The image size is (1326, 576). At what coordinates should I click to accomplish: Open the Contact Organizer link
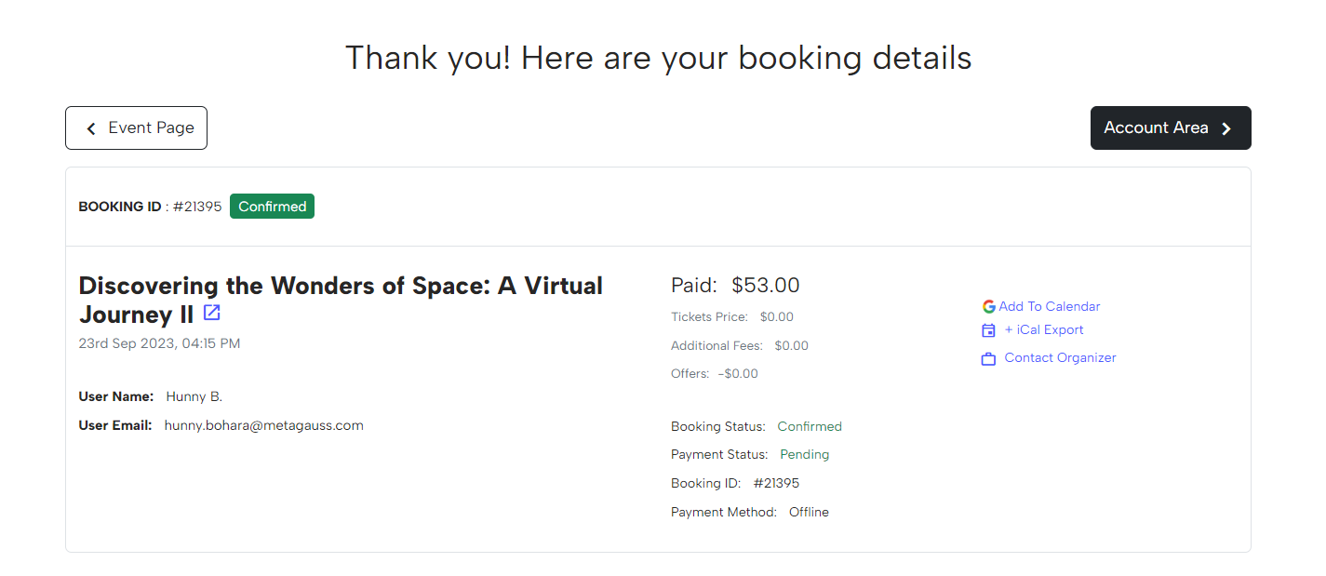pyautogui.click(x=1060, y=357)
